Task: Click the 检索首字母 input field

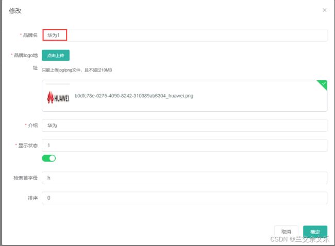Action: (185, 178)
